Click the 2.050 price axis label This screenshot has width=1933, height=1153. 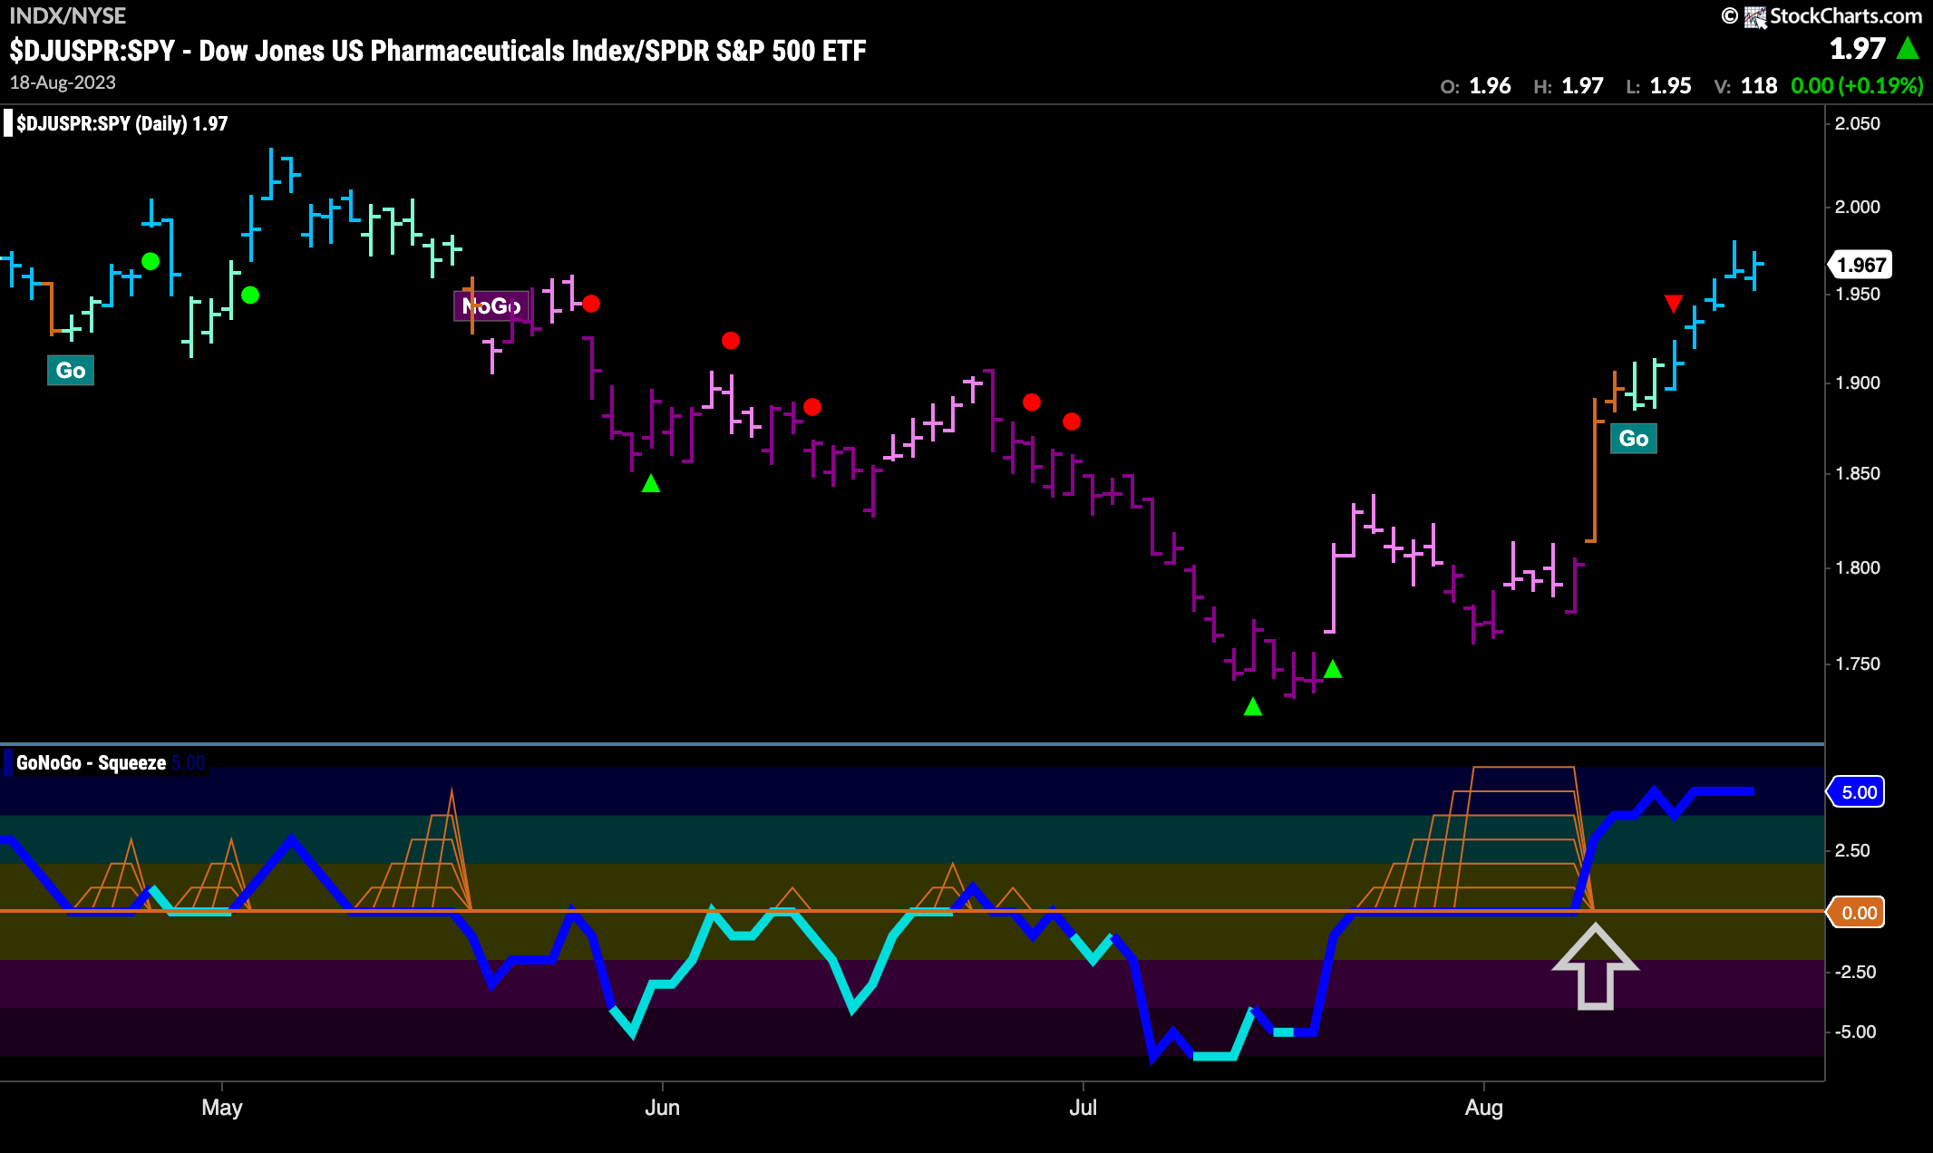click(1858, 123)
